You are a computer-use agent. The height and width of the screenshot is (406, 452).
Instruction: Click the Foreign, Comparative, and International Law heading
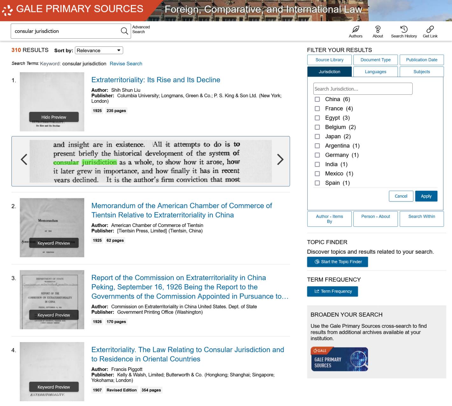[x=263, y=9]
